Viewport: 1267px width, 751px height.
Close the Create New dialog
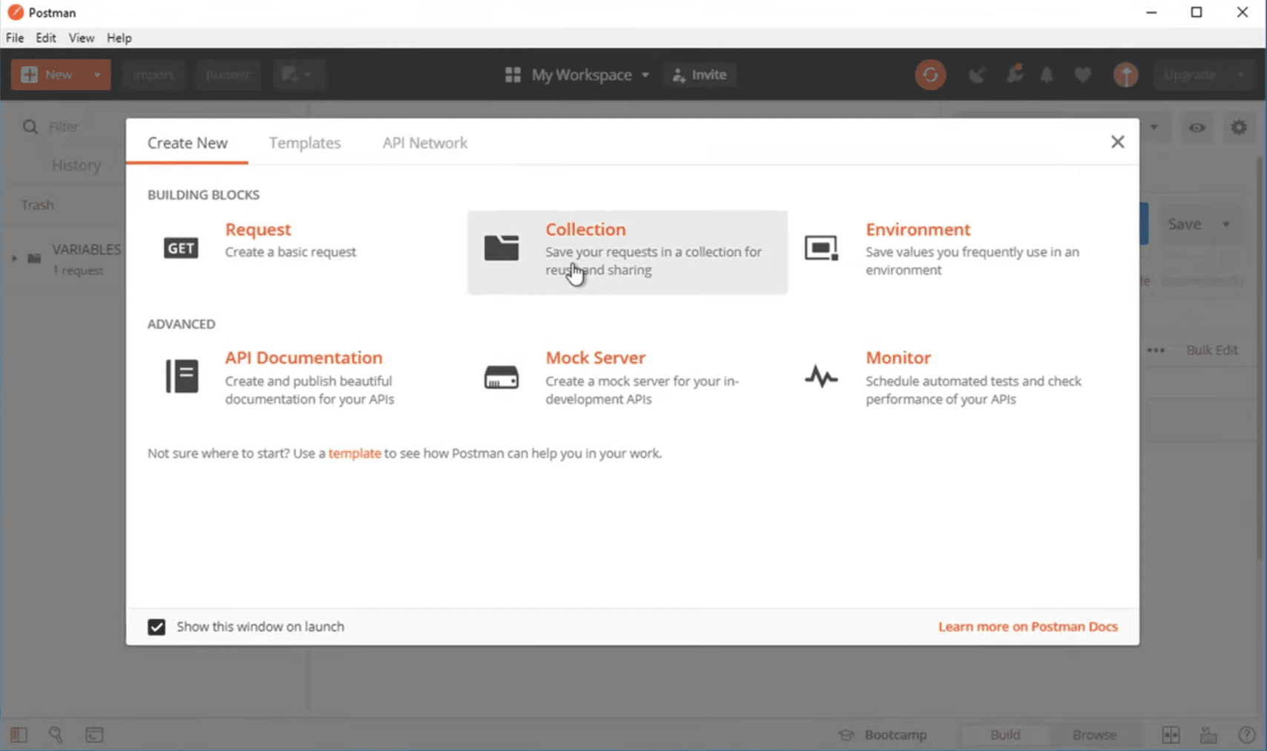[1117, 142]
